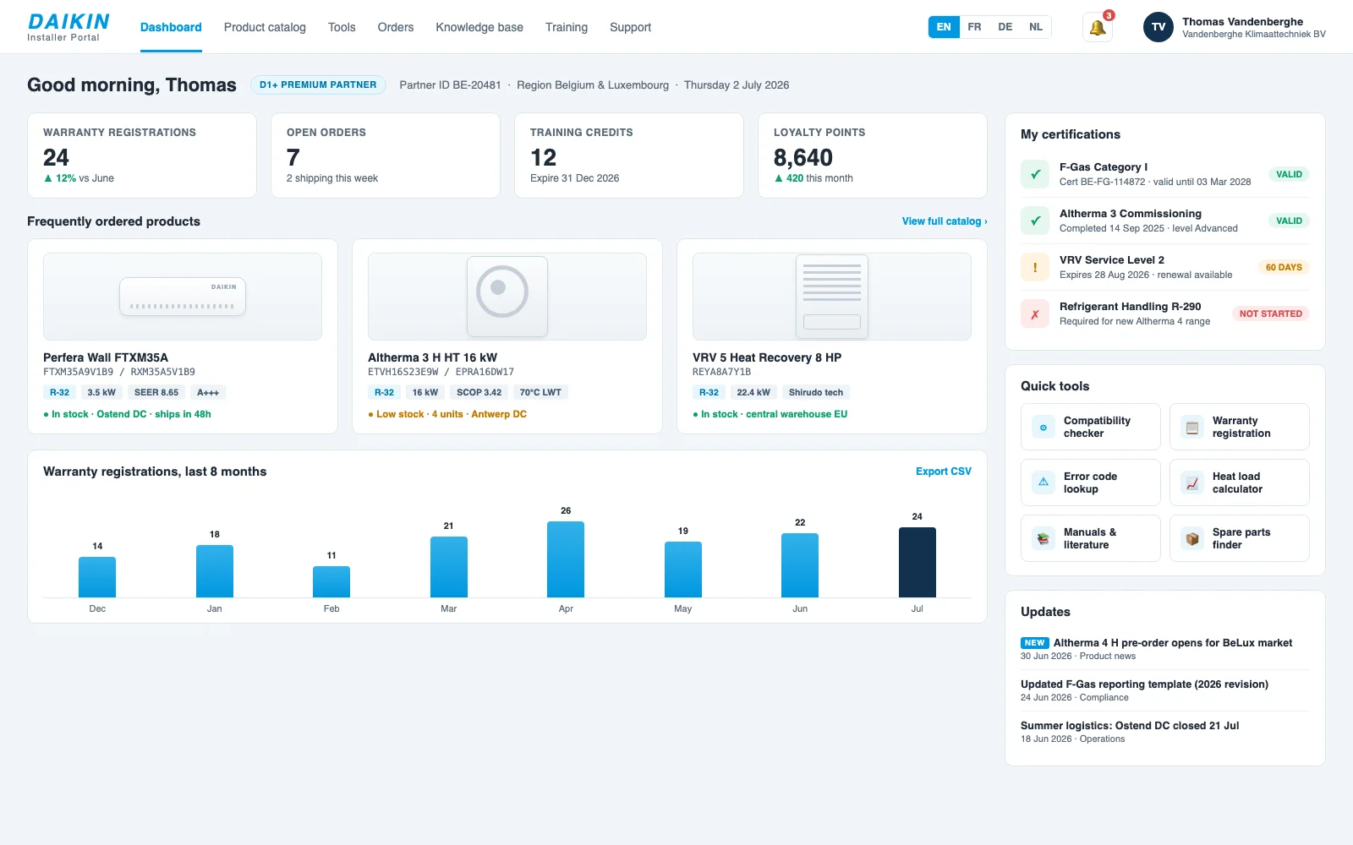Open Heat load calculator tool

1240,482
